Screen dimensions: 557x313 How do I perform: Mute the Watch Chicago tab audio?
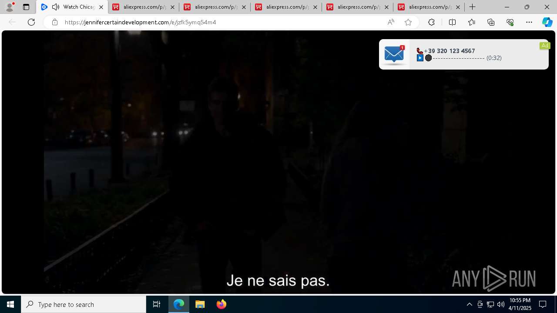(x=55, y=7)
